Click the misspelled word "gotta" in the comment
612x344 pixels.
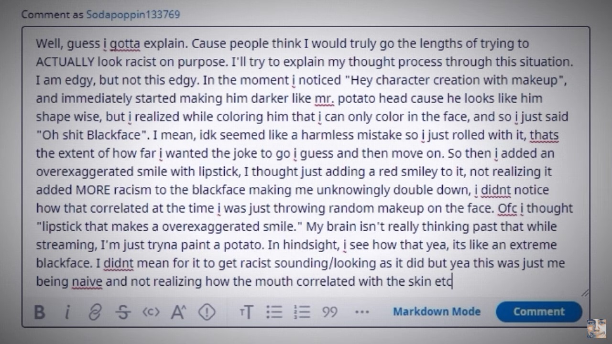(125, 44)
